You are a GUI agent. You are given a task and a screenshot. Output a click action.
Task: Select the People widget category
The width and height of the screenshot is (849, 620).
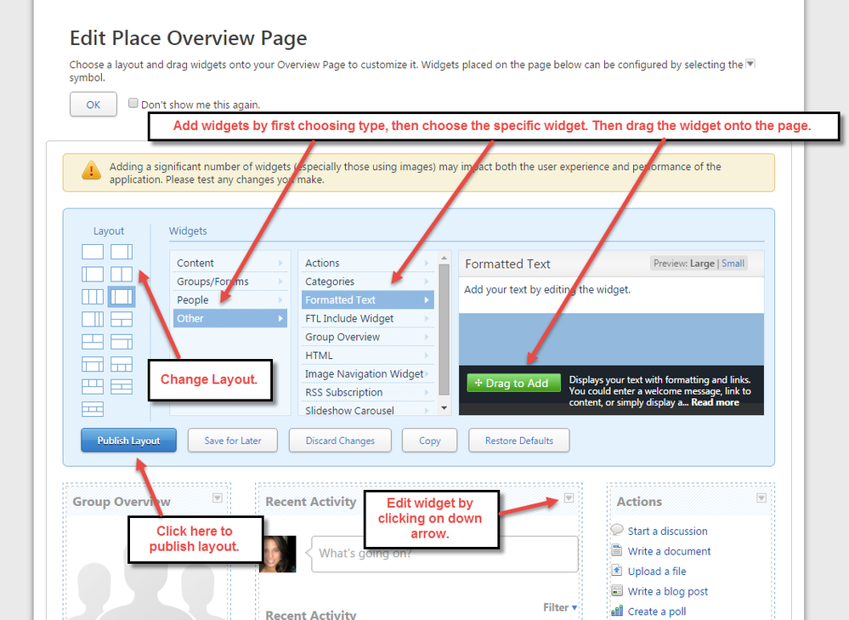(229, 299)
